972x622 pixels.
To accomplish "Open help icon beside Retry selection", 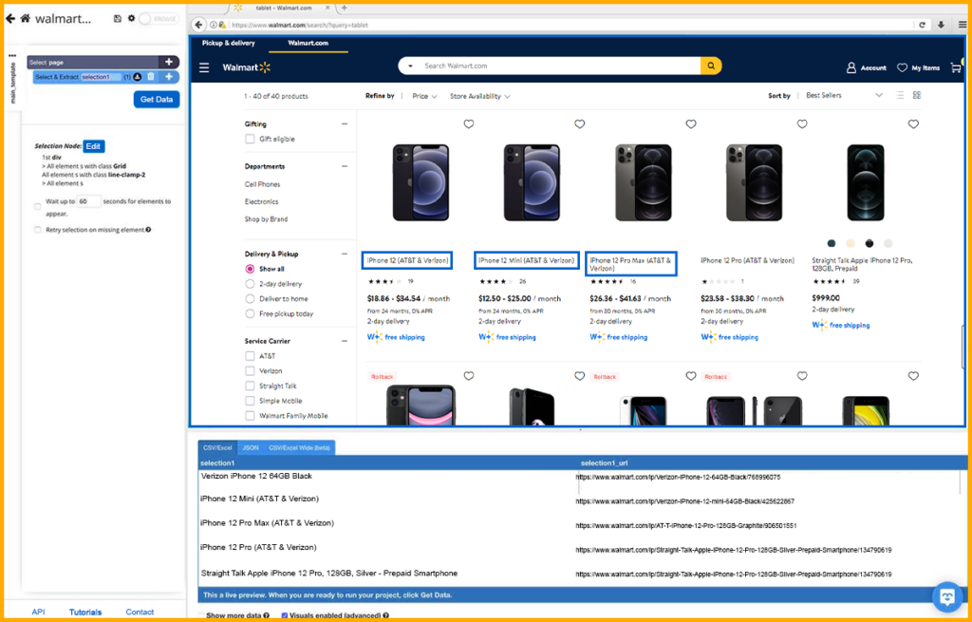I will pyautogui.click(x=149, y=230).
